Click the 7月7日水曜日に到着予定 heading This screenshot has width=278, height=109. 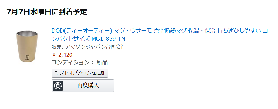(47, 12)
